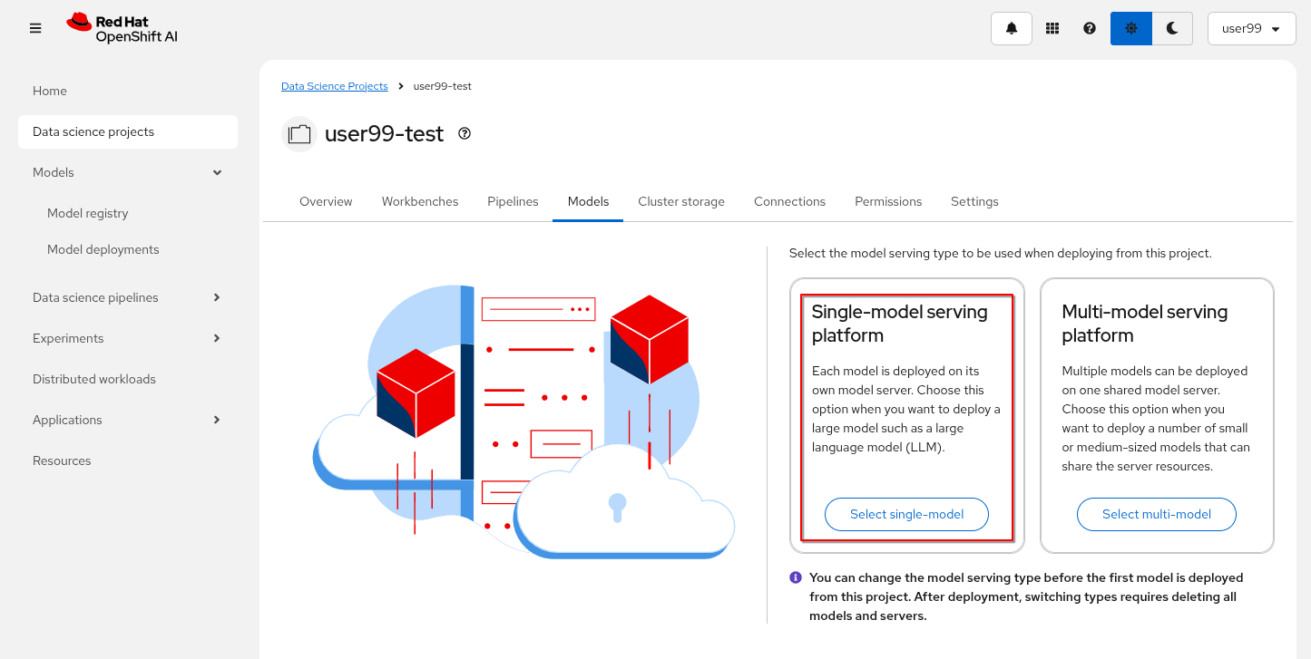Collapse the Models sidebar section
This screenshot has height=659, width=1311.
[x=128, y=172]
